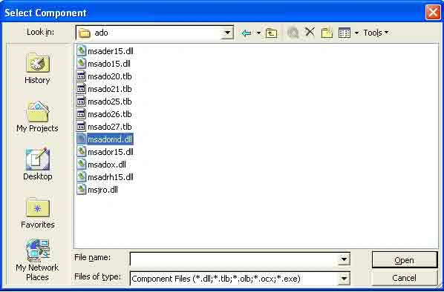444x292 pixels.
Task: Select file msadox.dll
Action: [102, 165]
